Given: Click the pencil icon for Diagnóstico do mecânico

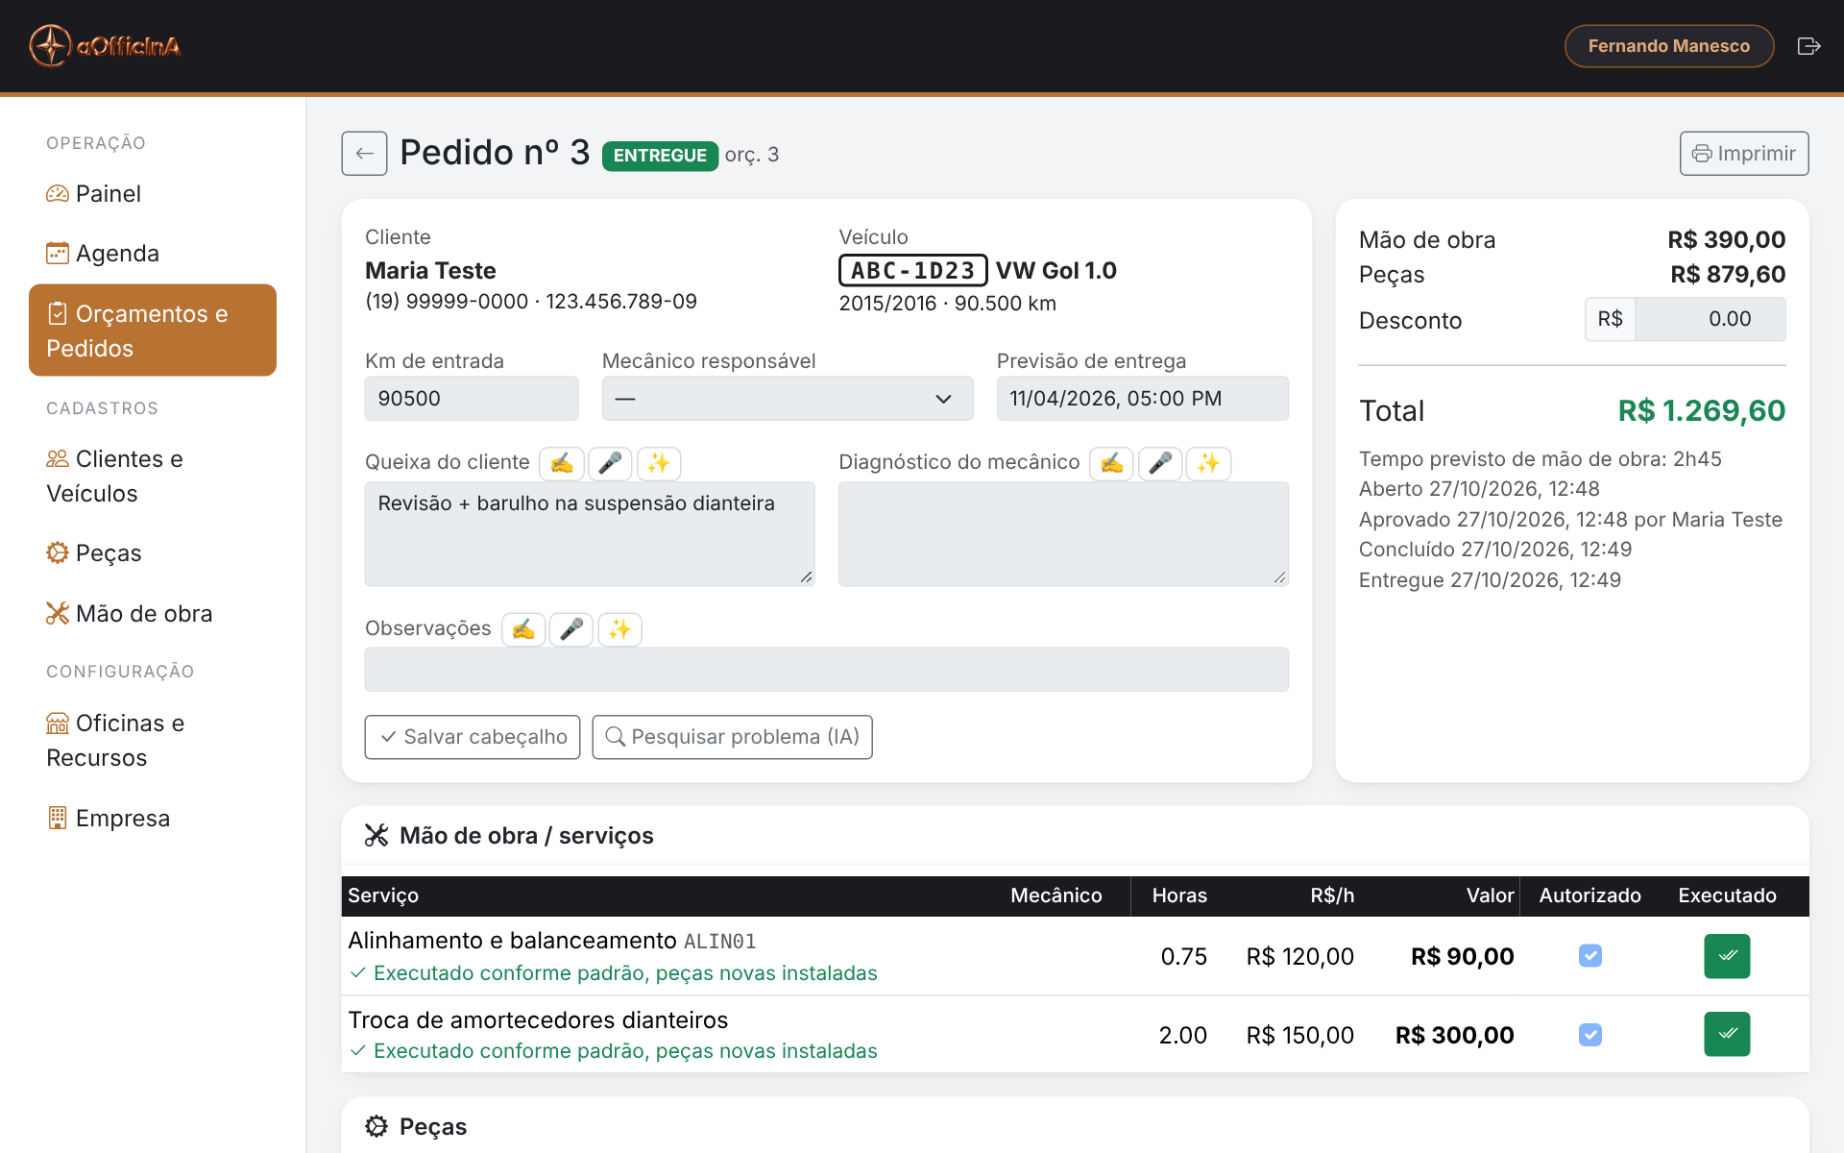Looking at the screenshot, I should point(1111,463).
